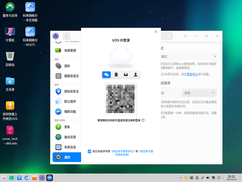This screenshot has height=182, width=242.
Task: Refresh the WeChat login QR code
Action: click(142, 120)
